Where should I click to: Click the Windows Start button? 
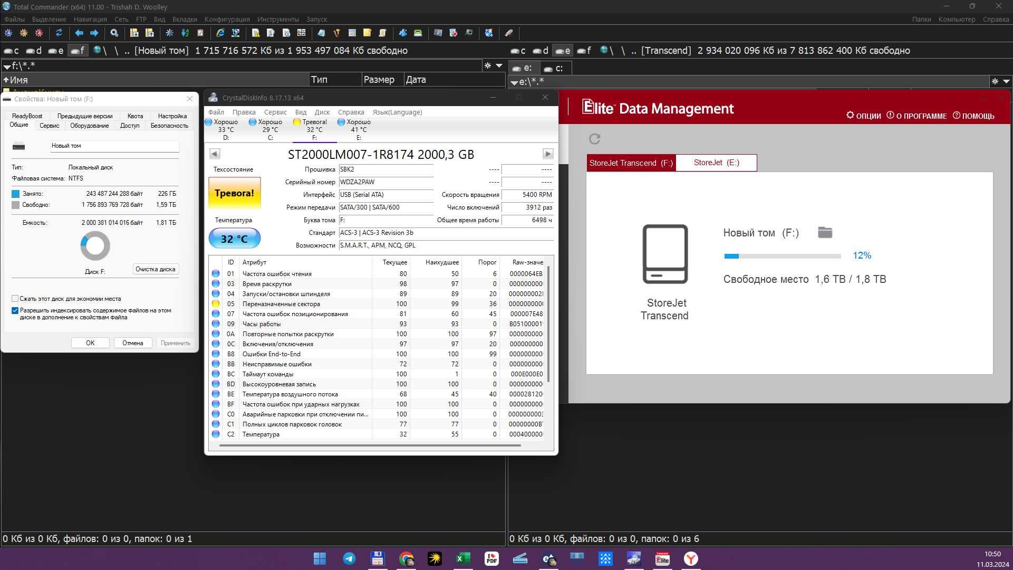tap(320, 558)
